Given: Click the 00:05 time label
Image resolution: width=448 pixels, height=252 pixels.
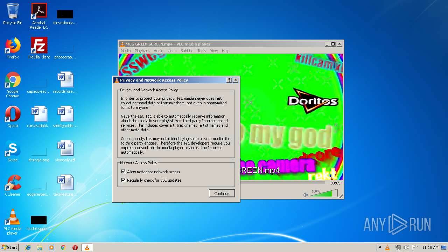Looking at the screenshot, I should (x=335, y=183).
